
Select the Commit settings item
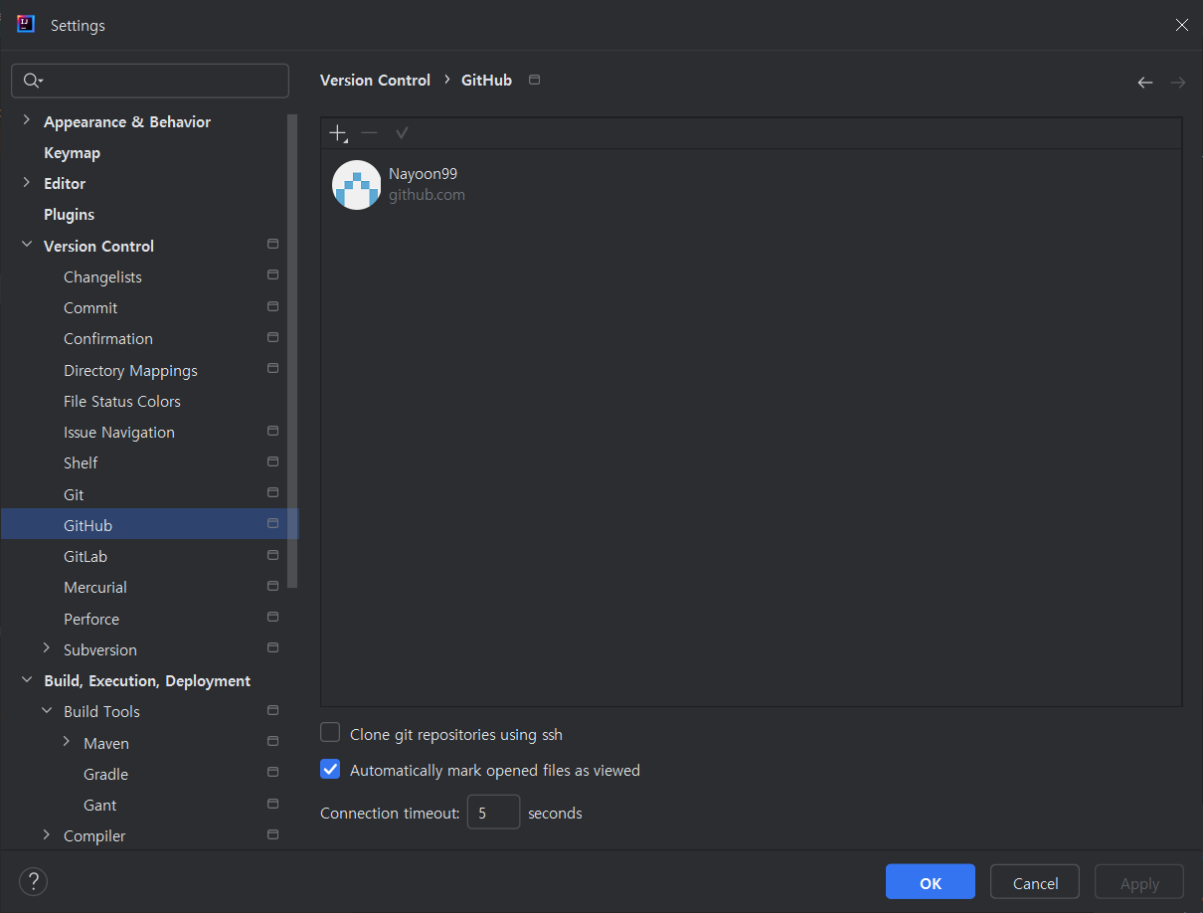[x=90, y=308]
